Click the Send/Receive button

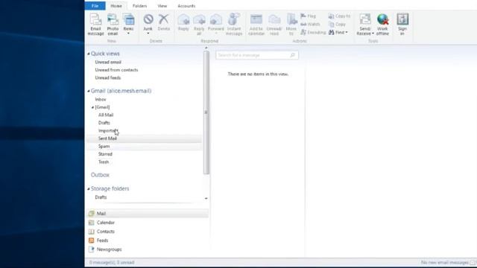[365, 25]
